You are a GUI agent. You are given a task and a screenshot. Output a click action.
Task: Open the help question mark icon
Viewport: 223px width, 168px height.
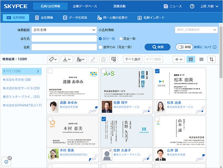click(192, 6)
